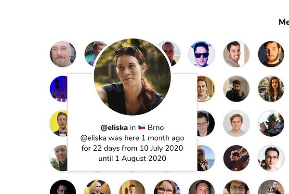This screenshot has width=289, height=194.
Task: Click the enlarged @eliska profile photo
Action: coord(132,77)
